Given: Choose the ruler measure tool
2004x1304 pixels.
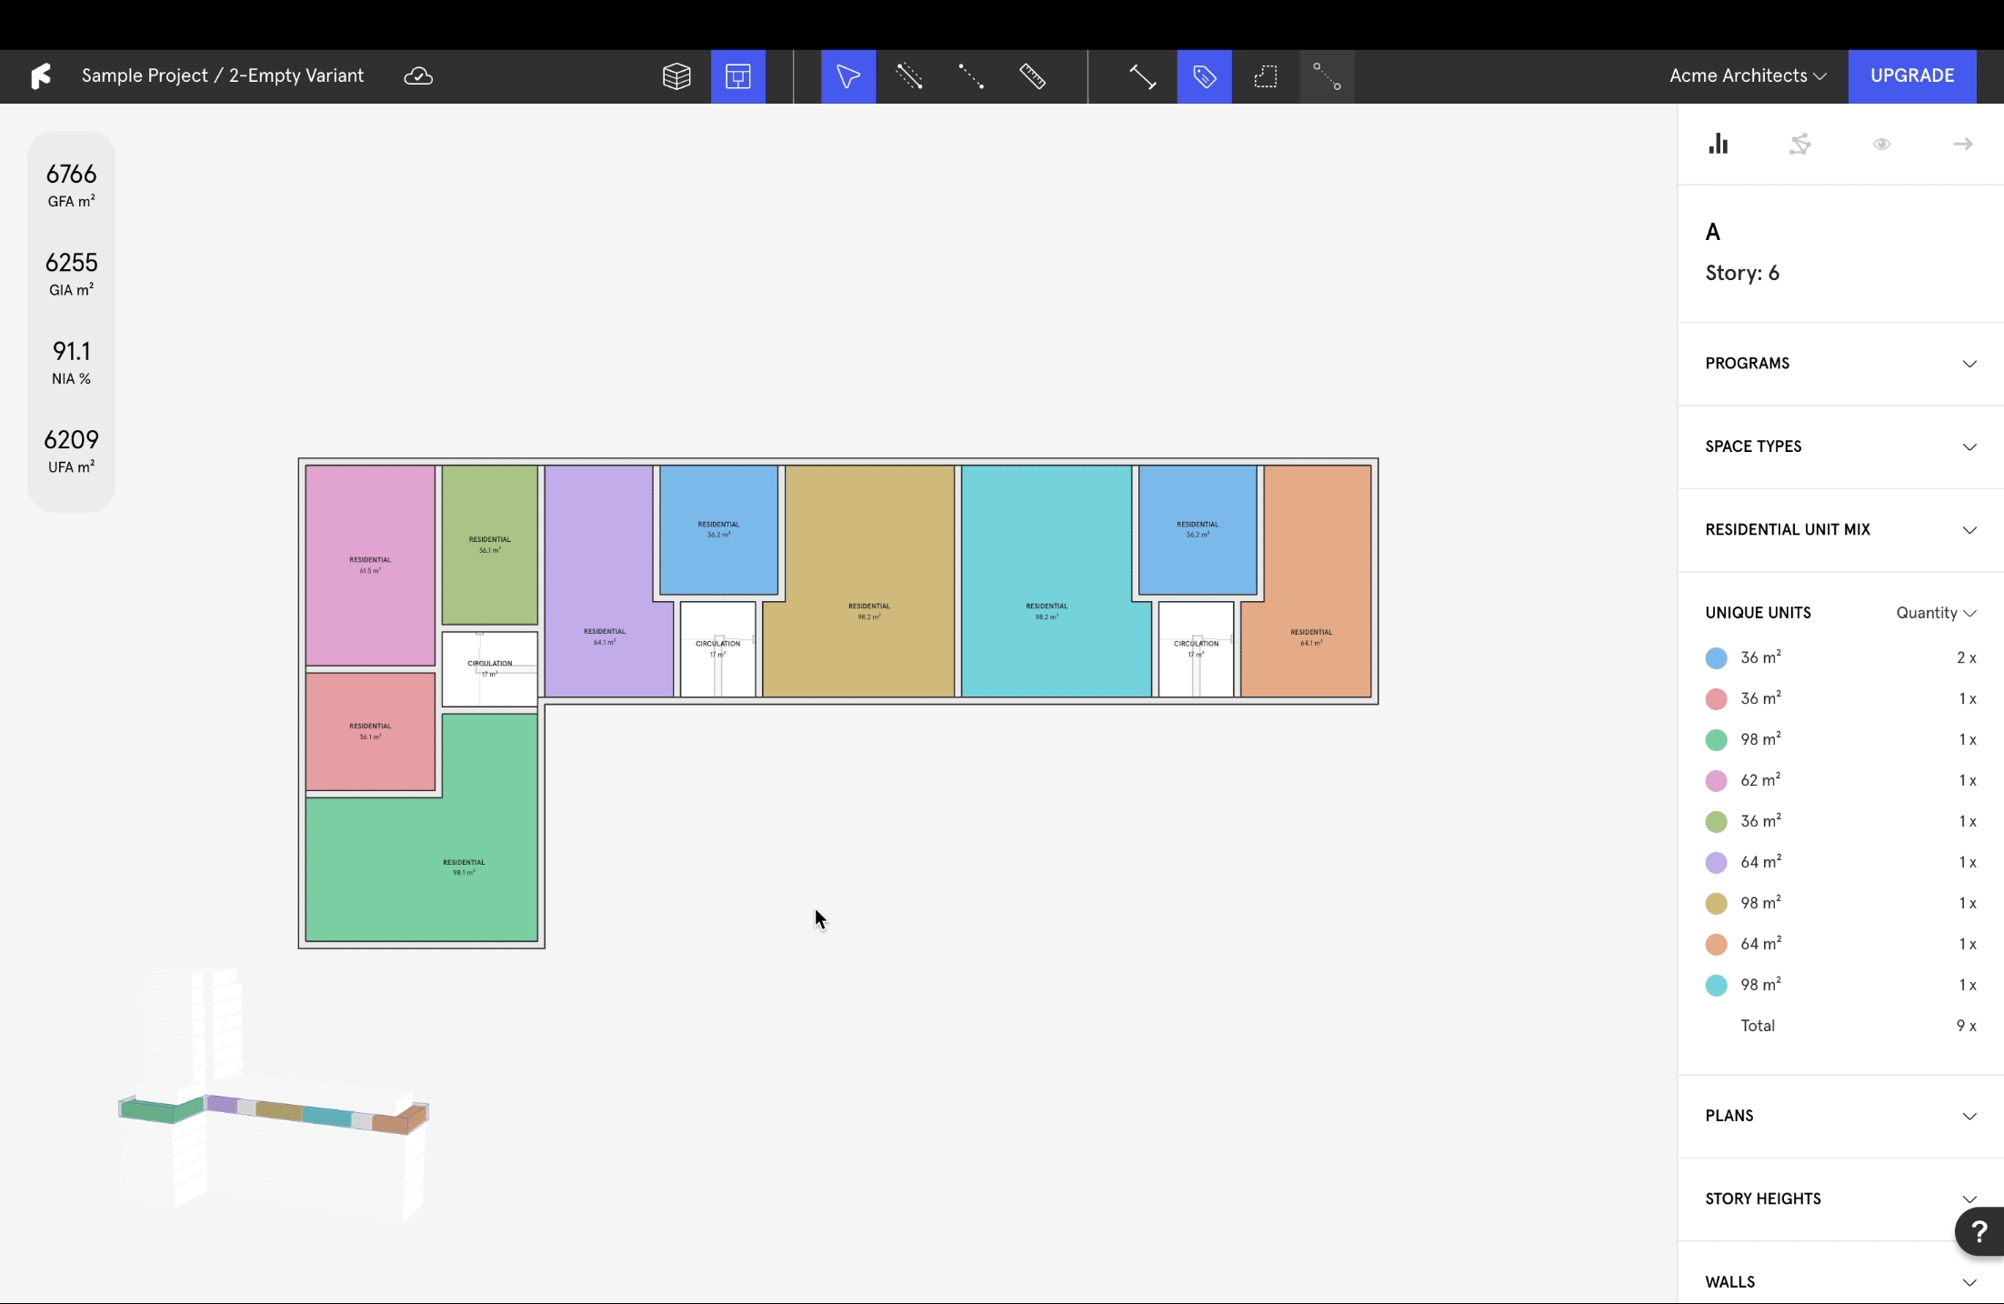Looking at the screenshot, I should (x=1032, y=76).
